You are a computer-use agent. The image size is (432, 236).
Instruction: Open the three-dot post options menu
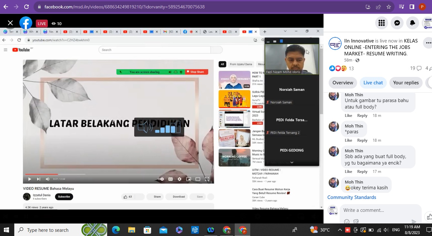(428, 43)
